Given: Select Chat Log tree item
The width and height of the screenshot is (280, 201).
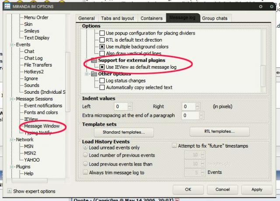Looking at the screenshot, I should 33,58.
